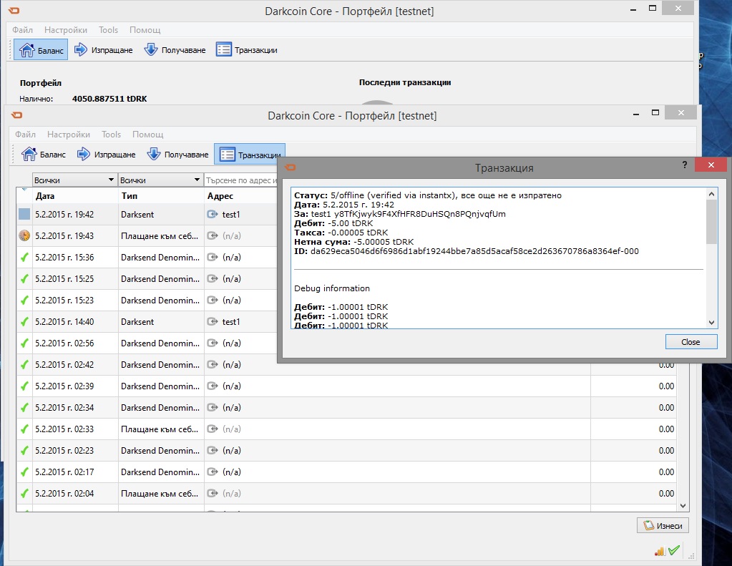
Task: Click Изпращане arrow icon in front window
Action: pyautogui.click(x=83, y=154)
